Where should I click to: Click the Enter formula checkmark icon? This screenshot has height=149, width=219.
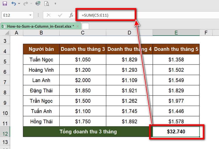point(60,15)
